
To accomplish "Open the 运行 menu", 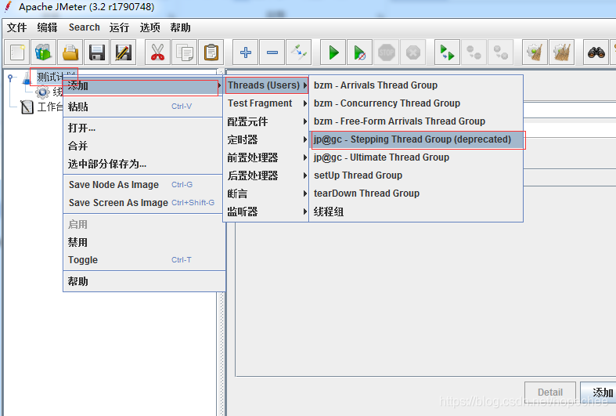I will 119,27.
